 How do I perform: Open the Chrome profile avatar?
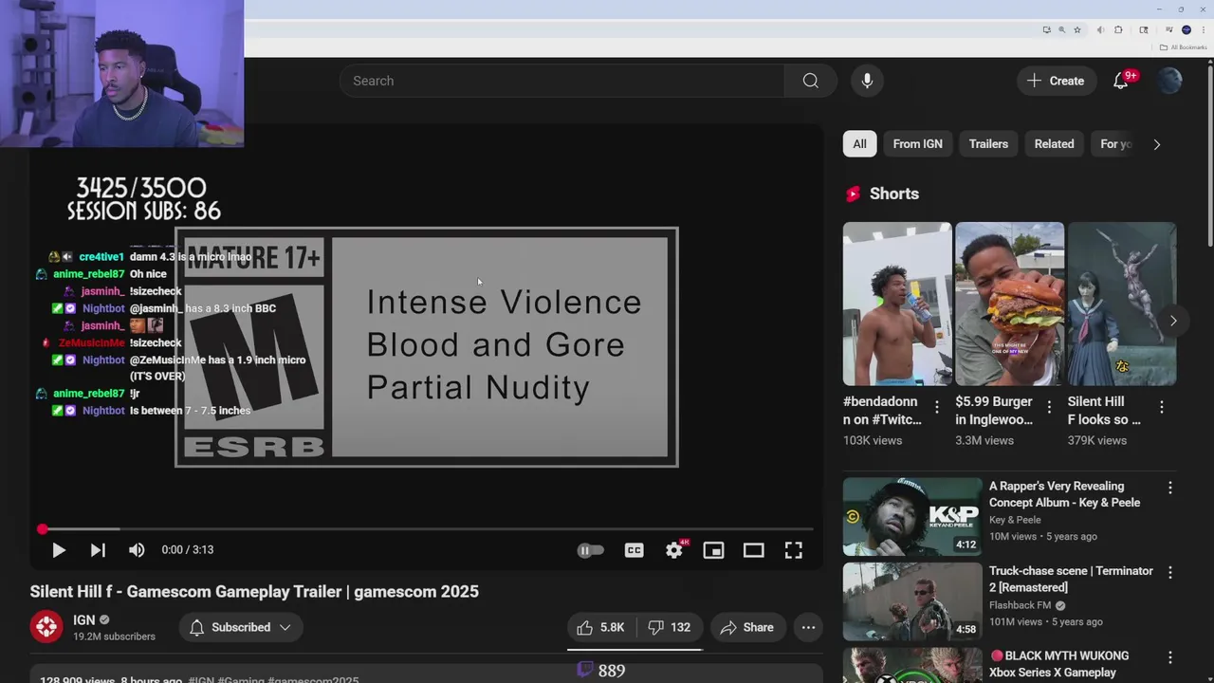[1186, 30]
